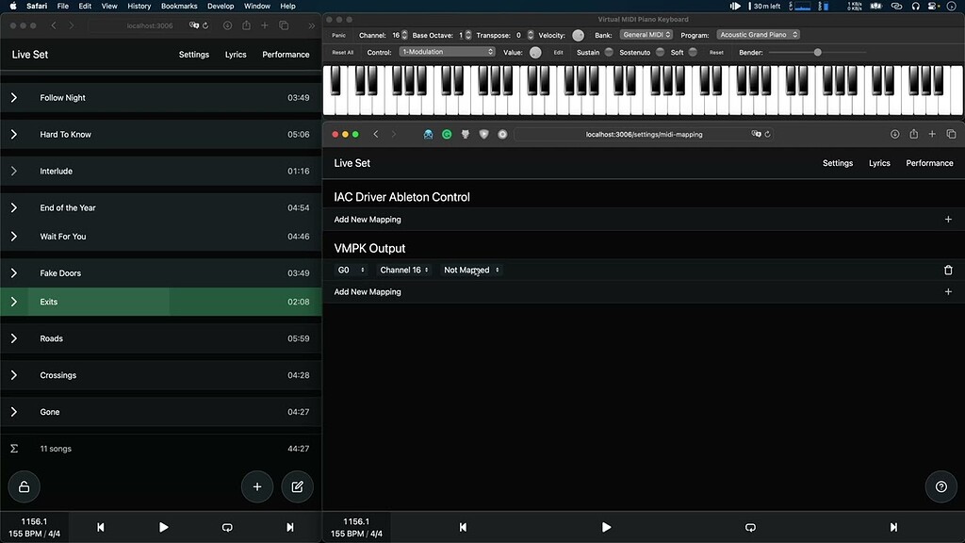This screenshot has width=965, height=543.
Task: Open the Not Mapped dropdown in VMPK Output
Action: tap(470, 270)
